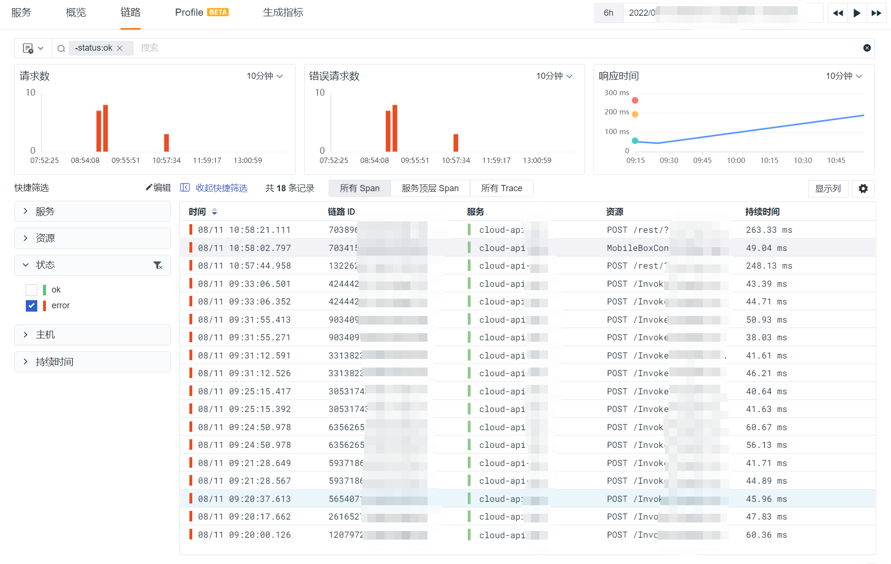The height and width of the screenshot is (564, 891).
Task: Click 收起快捷筛选 link
Action: 221,188
